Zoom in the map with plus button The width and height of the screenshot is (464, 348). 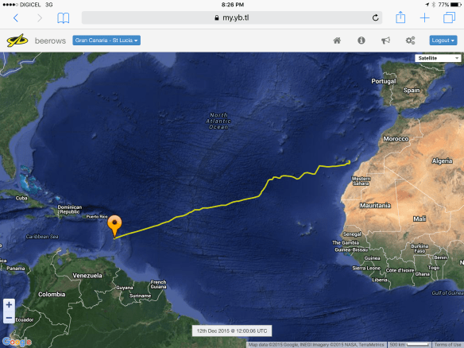click(x=9, y=304)
